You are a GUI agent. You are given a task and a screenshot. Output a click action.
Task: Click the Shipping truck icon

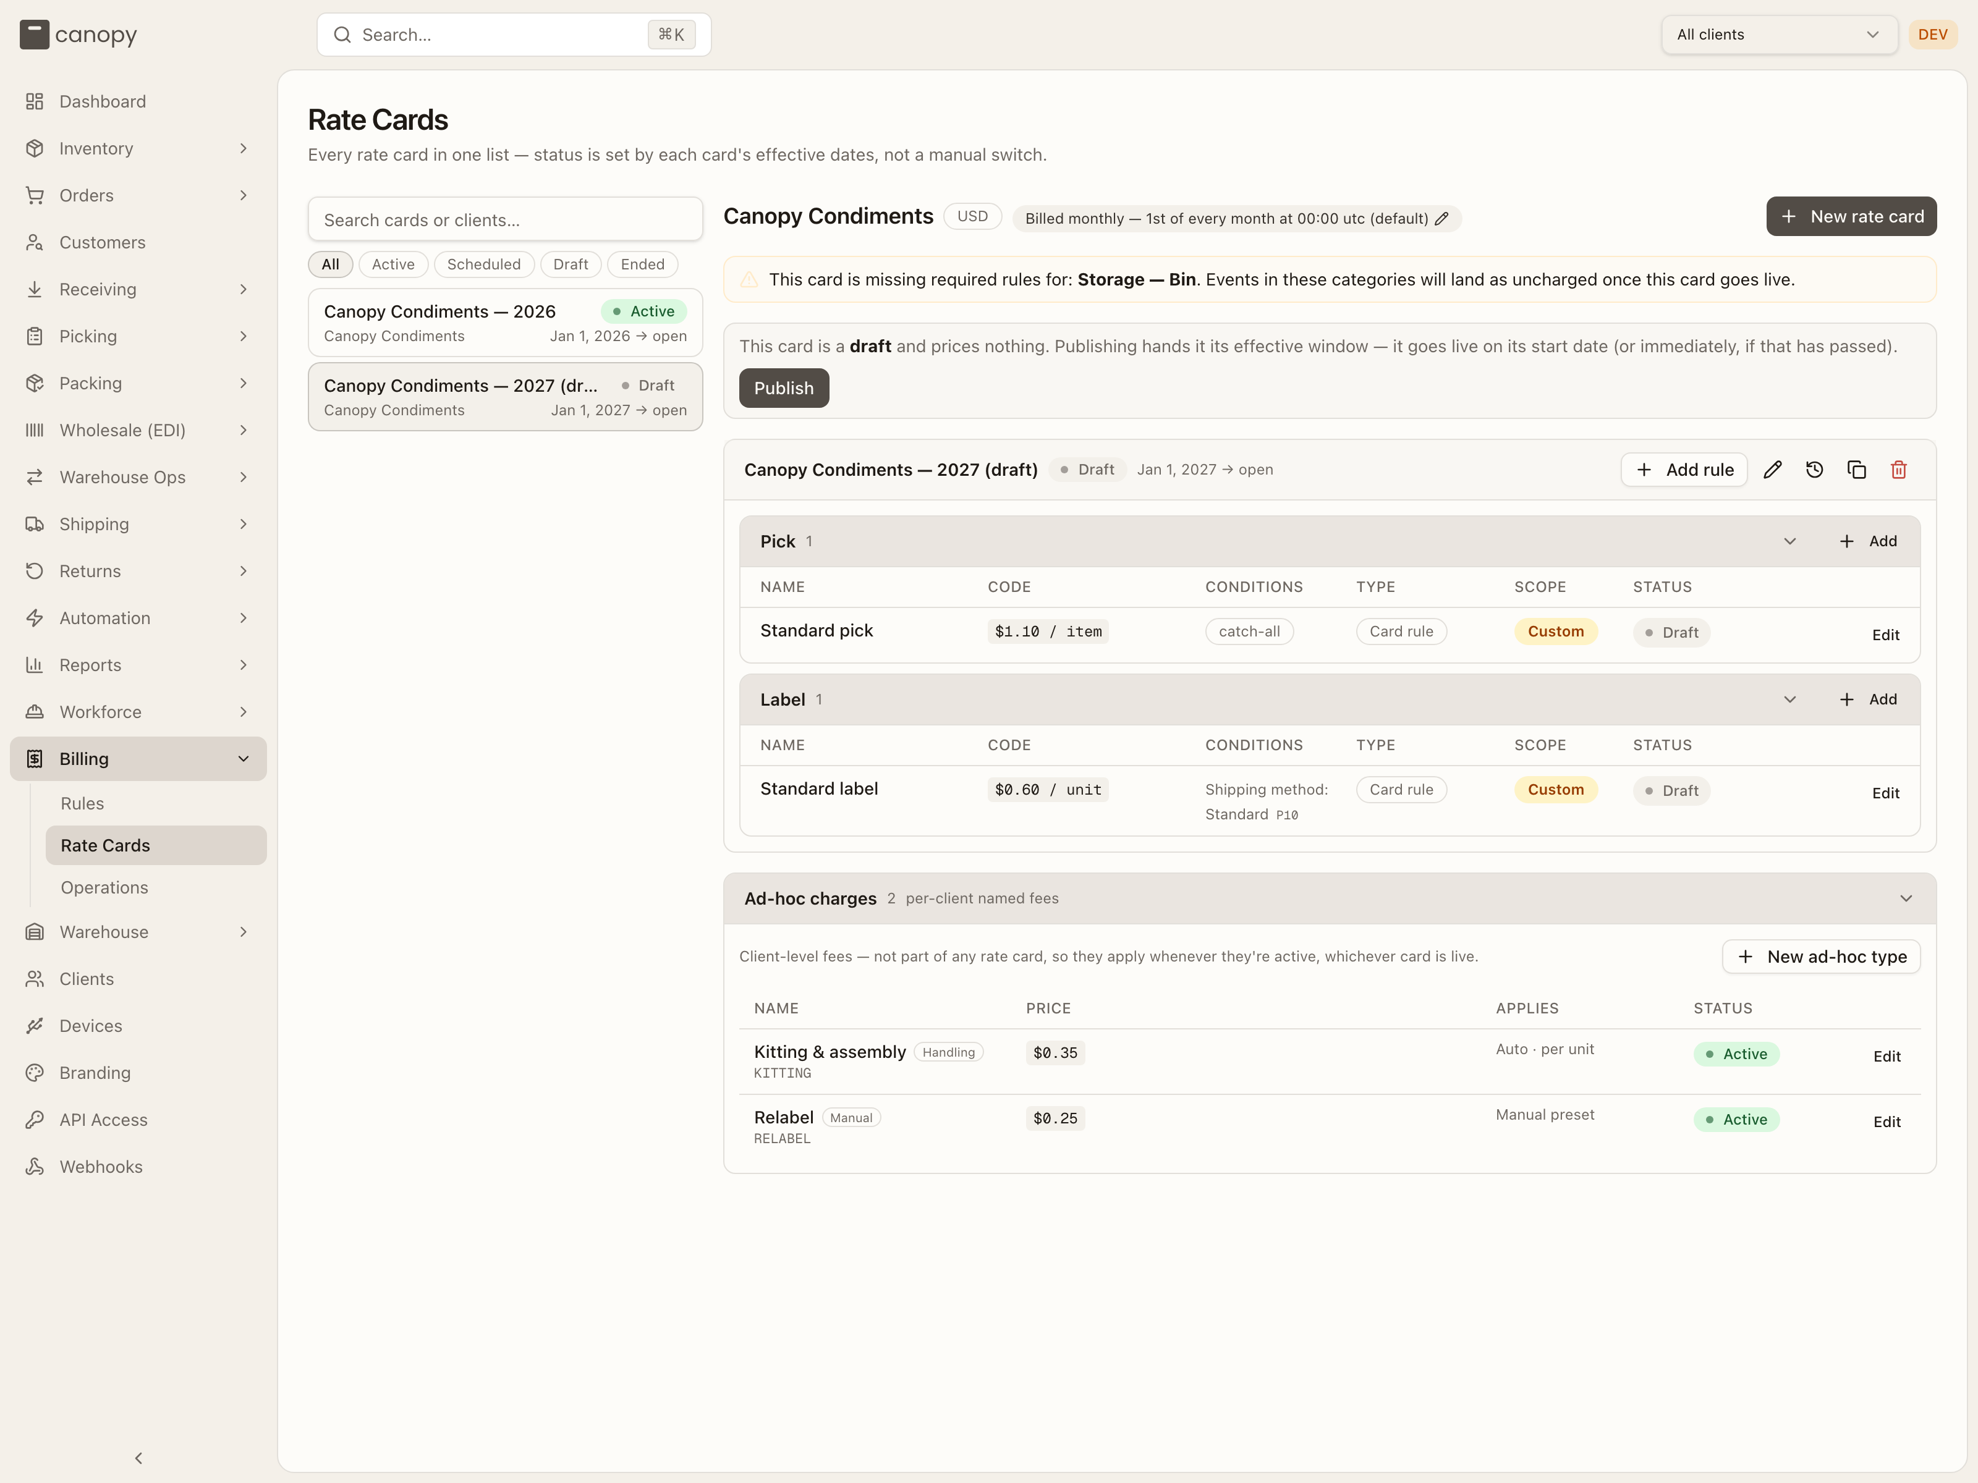(35, 524)
